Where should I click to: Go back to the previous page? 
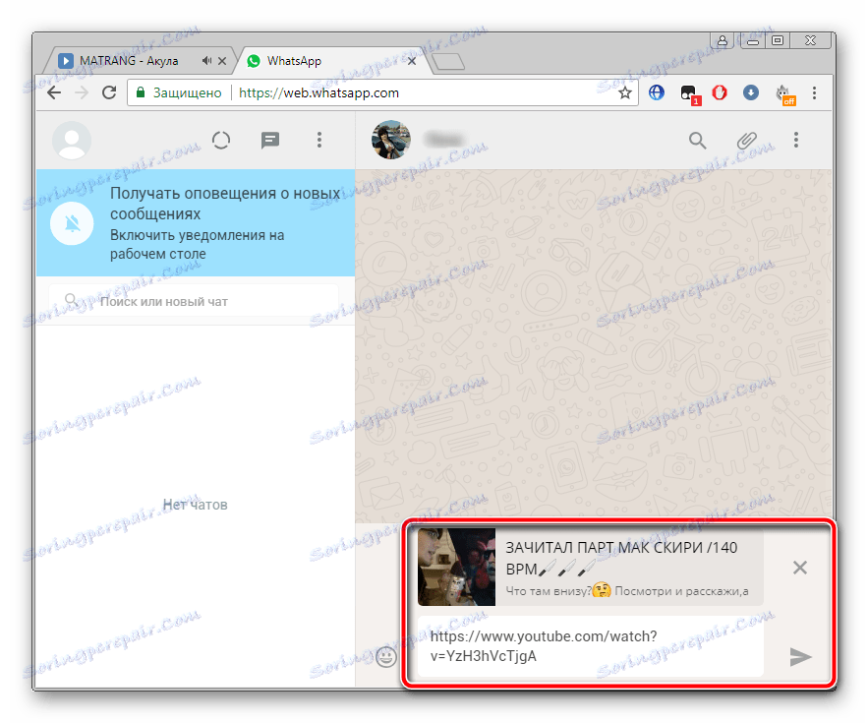click(x=54, y=92)
